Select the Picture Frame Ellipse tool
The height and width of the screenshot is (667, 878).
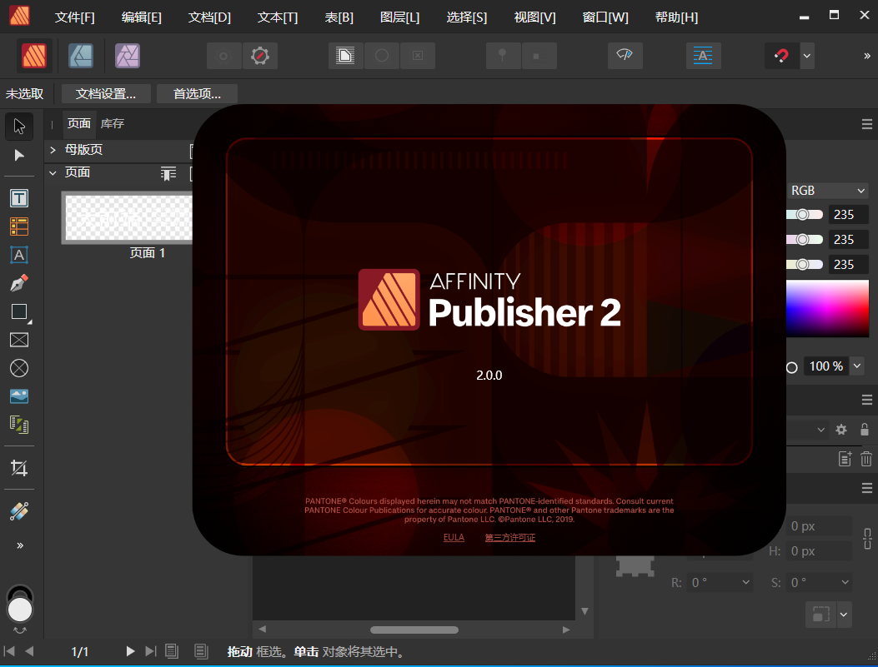tap(19, 368)
